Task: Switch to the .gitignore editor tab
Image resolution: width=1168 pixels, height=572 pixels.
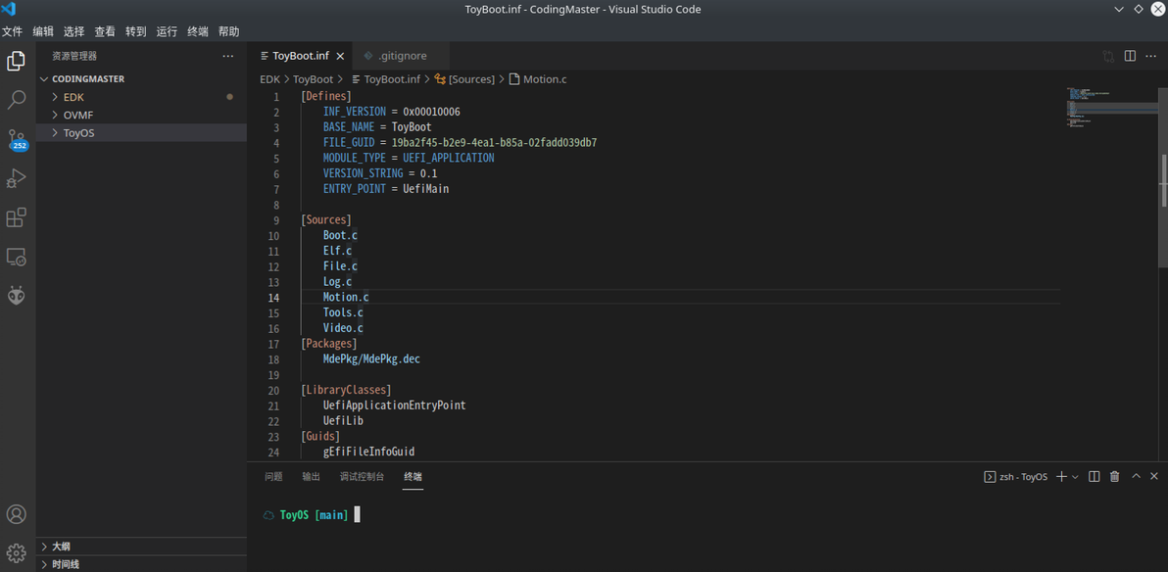Action: 402,56
